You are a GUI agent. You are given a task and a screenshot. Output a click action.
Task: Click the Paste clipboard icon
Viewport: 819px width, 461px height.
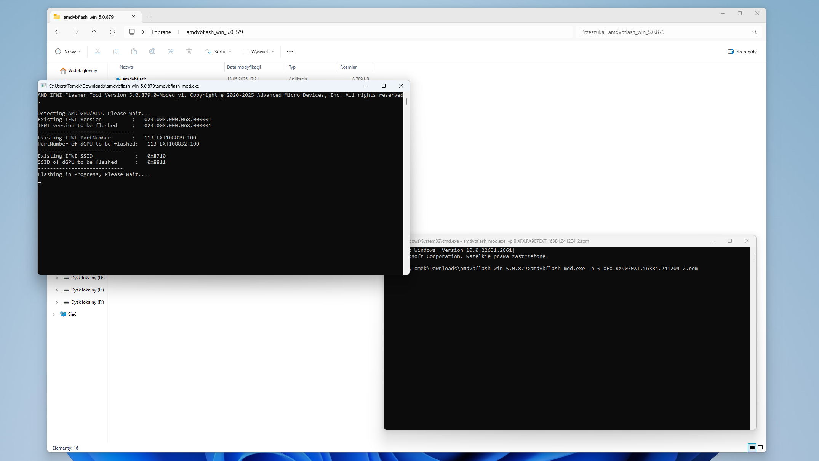tap(134, 51)
